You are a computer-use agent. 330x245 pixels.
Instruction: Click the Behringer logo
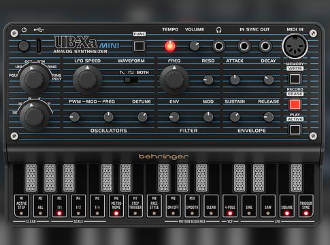coord(163,157)
